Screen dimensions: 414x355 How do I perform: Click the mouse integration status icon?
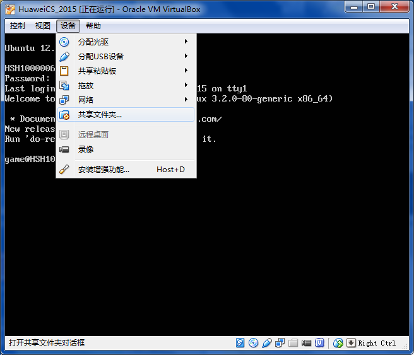pyautogui.click(x=338, y=343)
